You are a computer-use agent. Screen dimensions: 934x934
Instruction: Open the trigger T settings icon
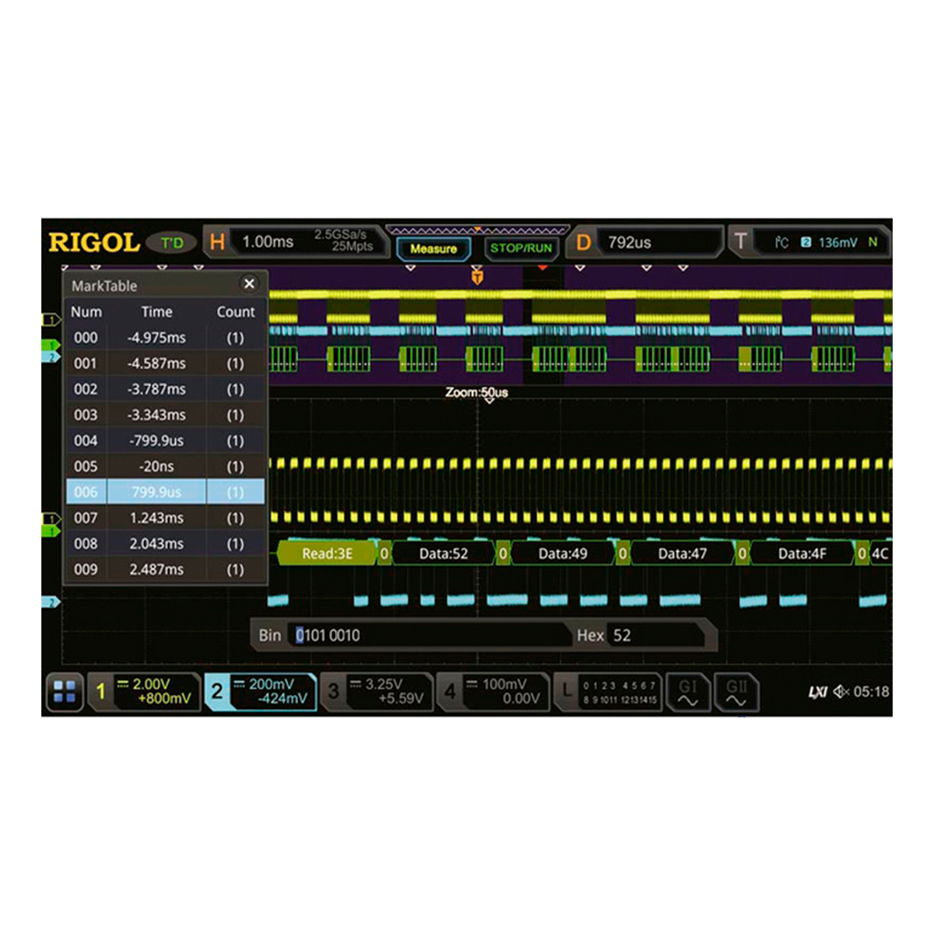click(x=741, y=242)
